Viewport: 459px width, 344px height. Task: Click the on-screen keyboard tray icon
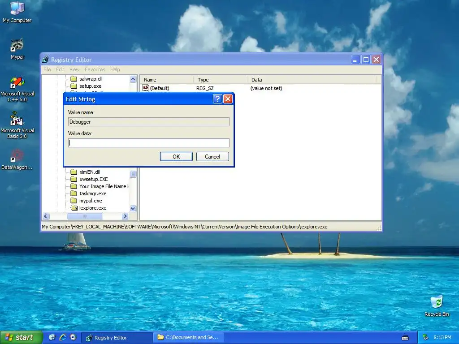[x=405, y=338]
